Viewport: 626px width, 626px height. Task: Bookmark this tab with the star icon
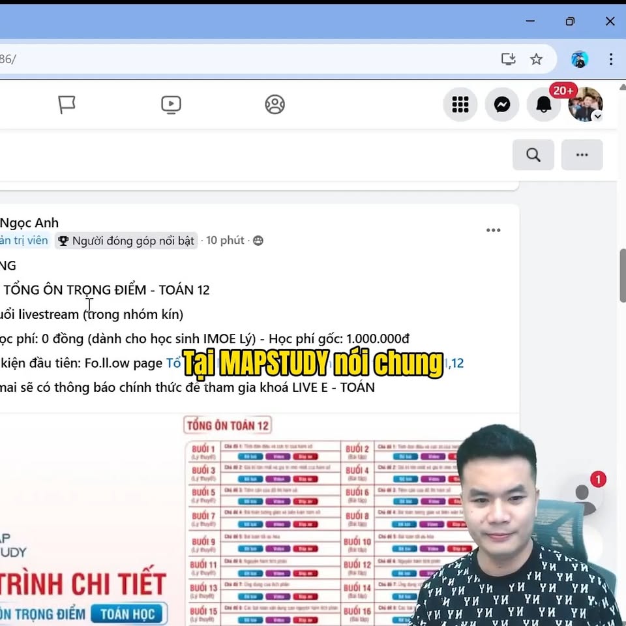click(x=536, y=59)
